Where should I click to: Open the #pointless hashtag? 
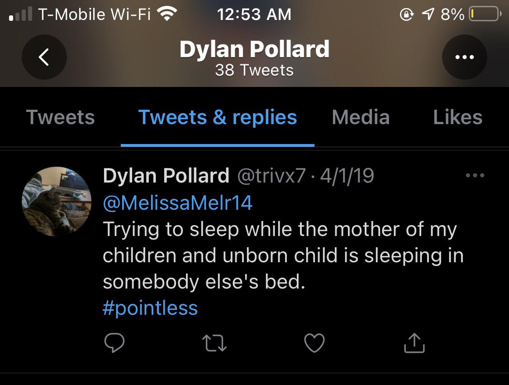150,308
